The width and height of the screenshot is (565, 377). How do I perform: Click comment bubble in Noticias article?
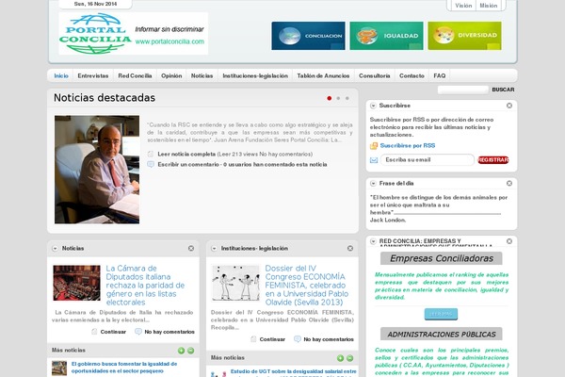click(x=138, y=332)
